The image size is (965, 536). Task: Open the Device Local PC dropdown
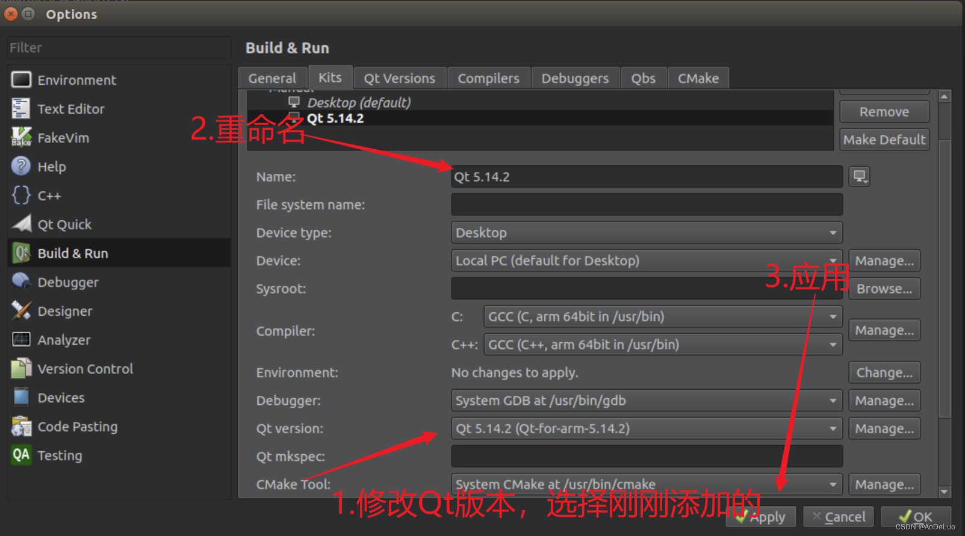coord(647,260)
